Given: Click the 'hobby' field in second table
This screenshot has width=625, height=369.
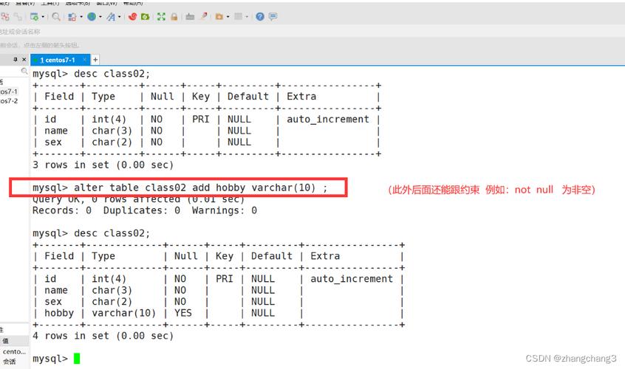Looking at the screenshot, I should pos(59,313).
